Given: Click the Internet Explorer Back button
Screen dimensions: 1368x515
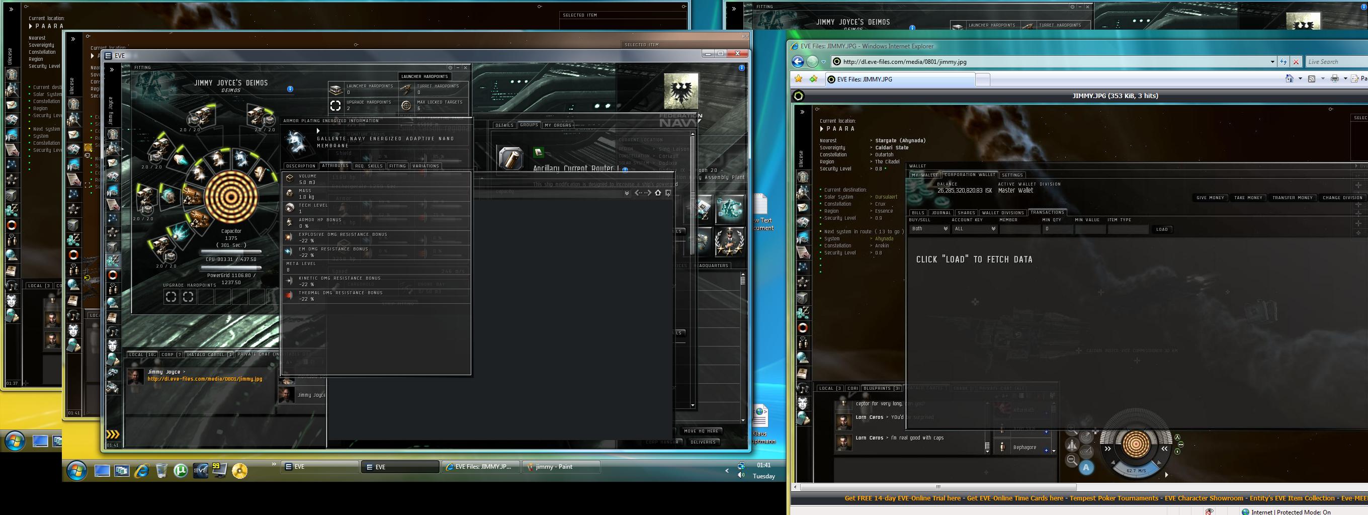Looking at the screenshot, I should [798, 61].
